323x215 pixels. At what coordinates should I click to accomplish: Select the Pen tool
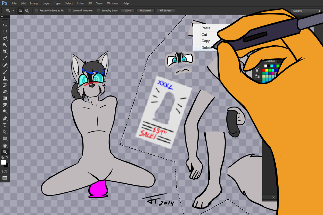[5, 119]
